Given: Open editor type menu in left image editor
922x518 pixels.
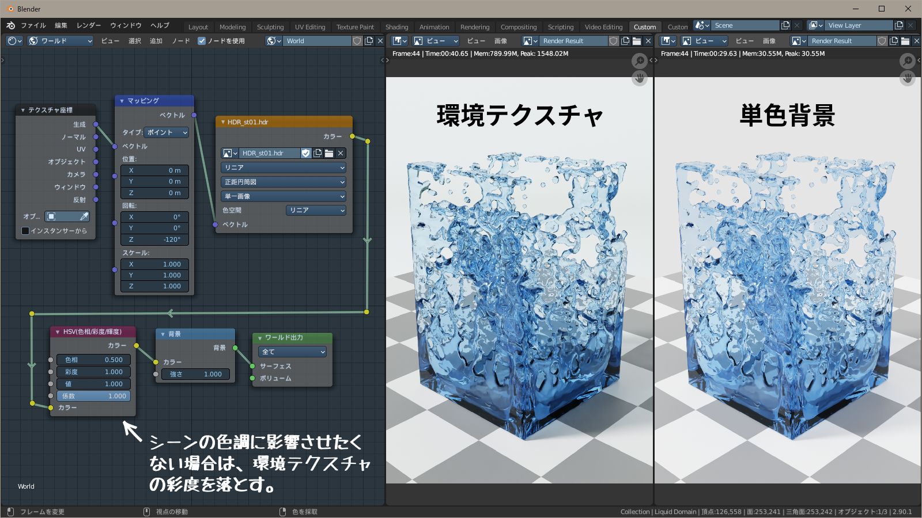Looking at the screenshot, I should click(399, 41).
